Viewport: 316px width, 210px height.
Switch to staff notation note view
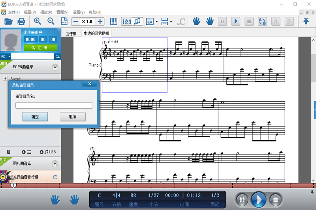point(137,21)
